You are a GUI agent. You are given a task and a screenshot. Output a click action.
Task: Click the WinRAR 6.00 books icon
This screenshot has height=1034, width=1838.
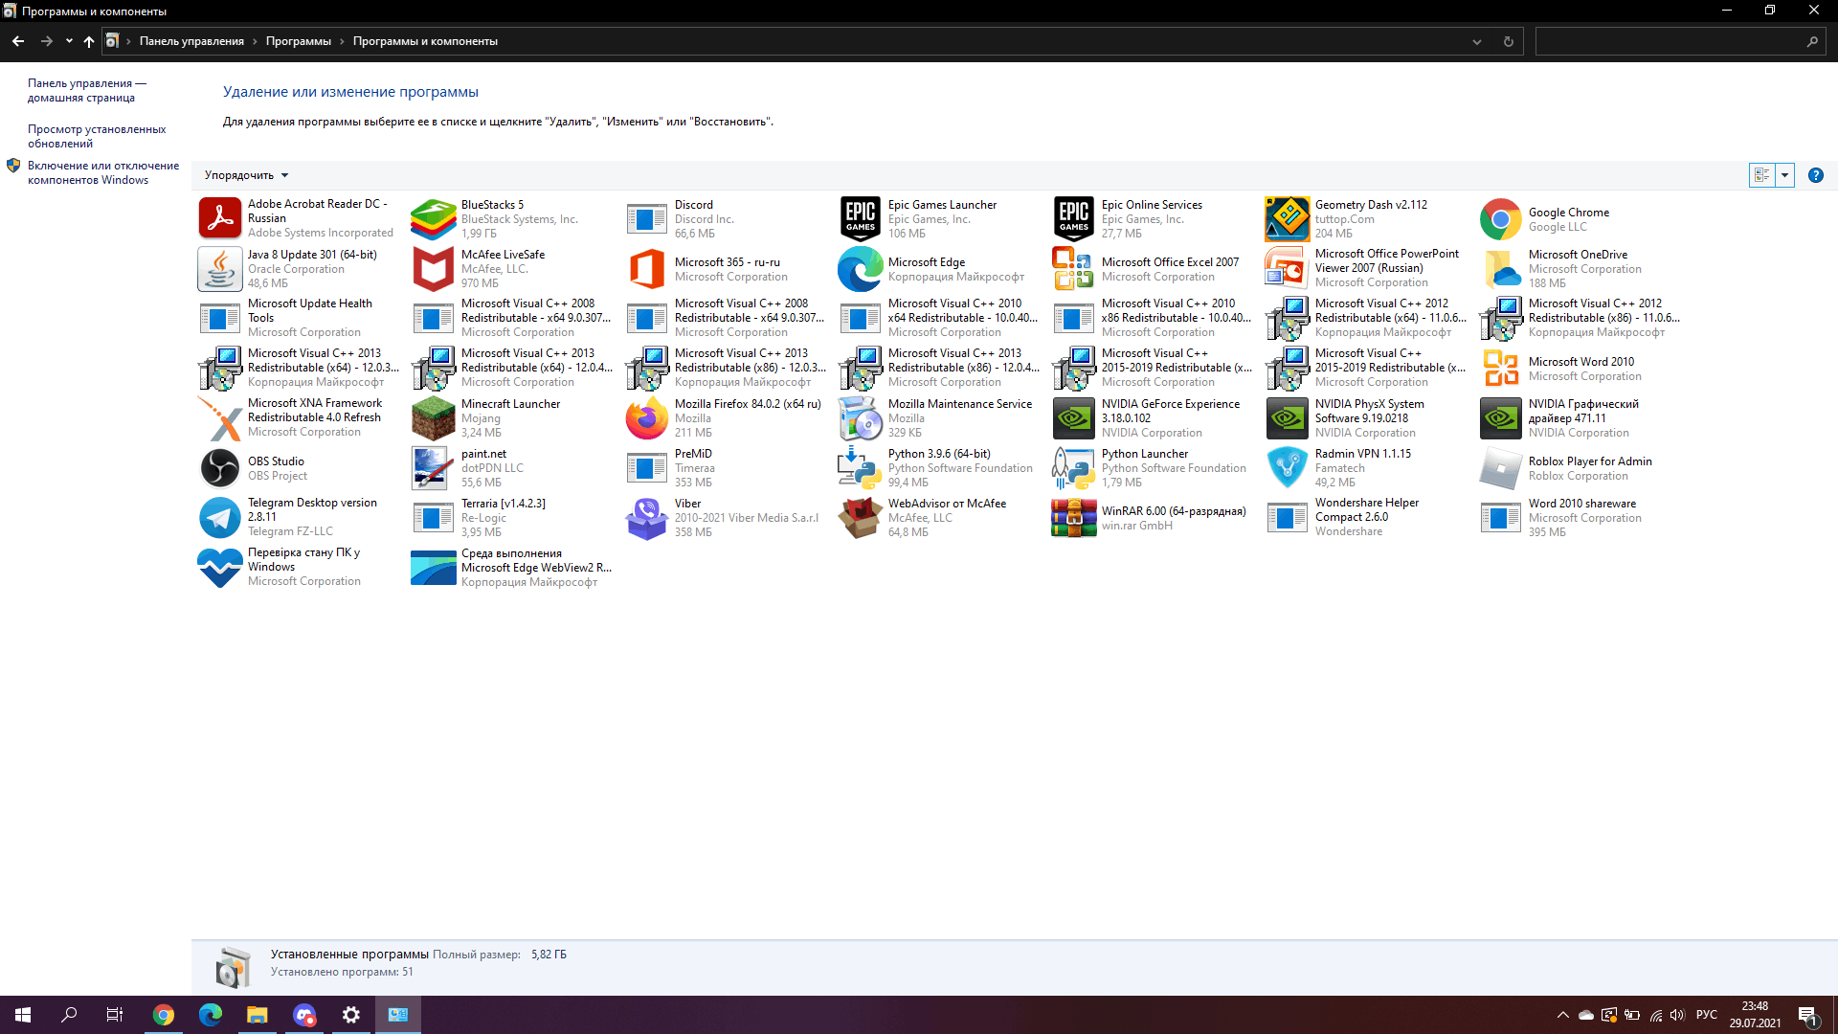1073,518
